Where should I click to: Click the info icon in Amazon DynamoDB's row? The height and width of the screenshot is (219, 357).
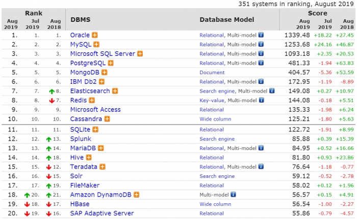click(233, 195)
